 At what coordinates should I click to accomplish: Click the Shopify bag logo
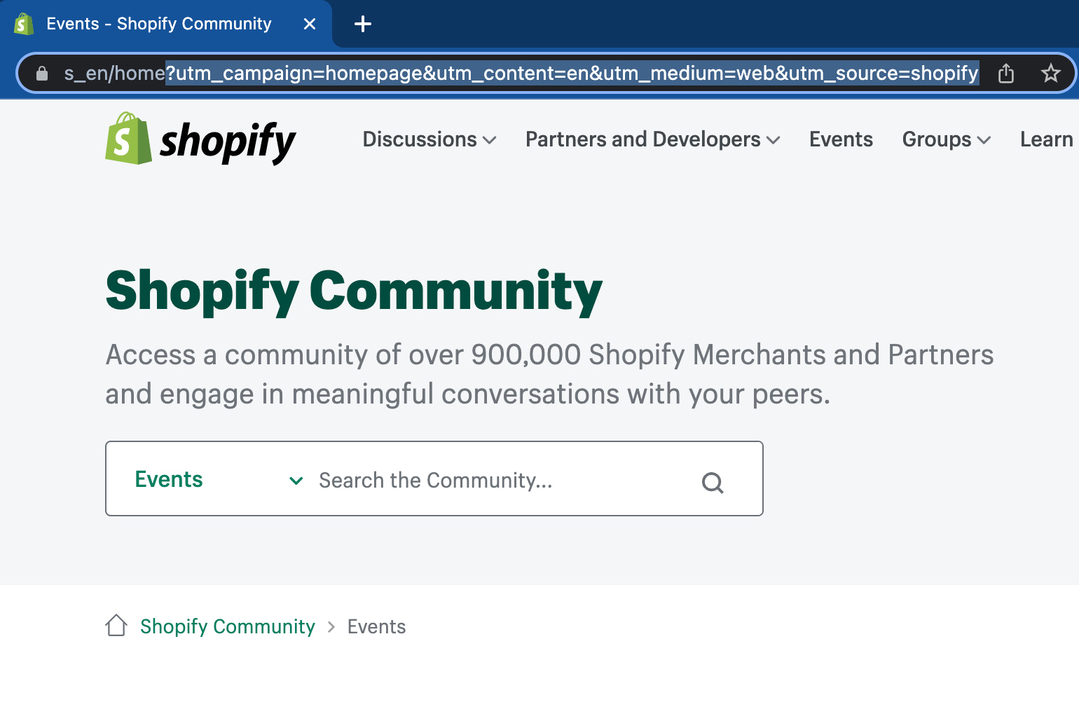pyautogui.click(x=128, y=139)
